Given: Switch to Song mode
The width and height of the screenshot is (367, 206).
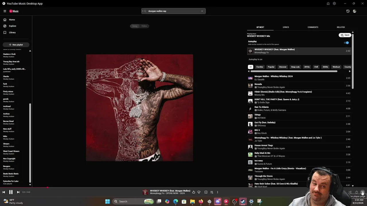Looking at the screenshot, I should tap(135, 26).
